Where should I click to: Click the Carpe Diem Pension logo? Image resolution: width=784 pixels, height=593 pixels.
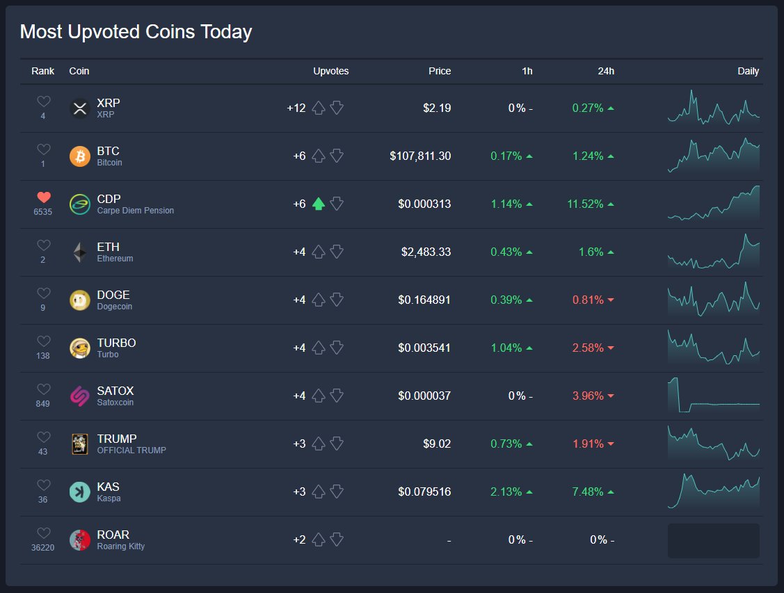coord(80,204)
